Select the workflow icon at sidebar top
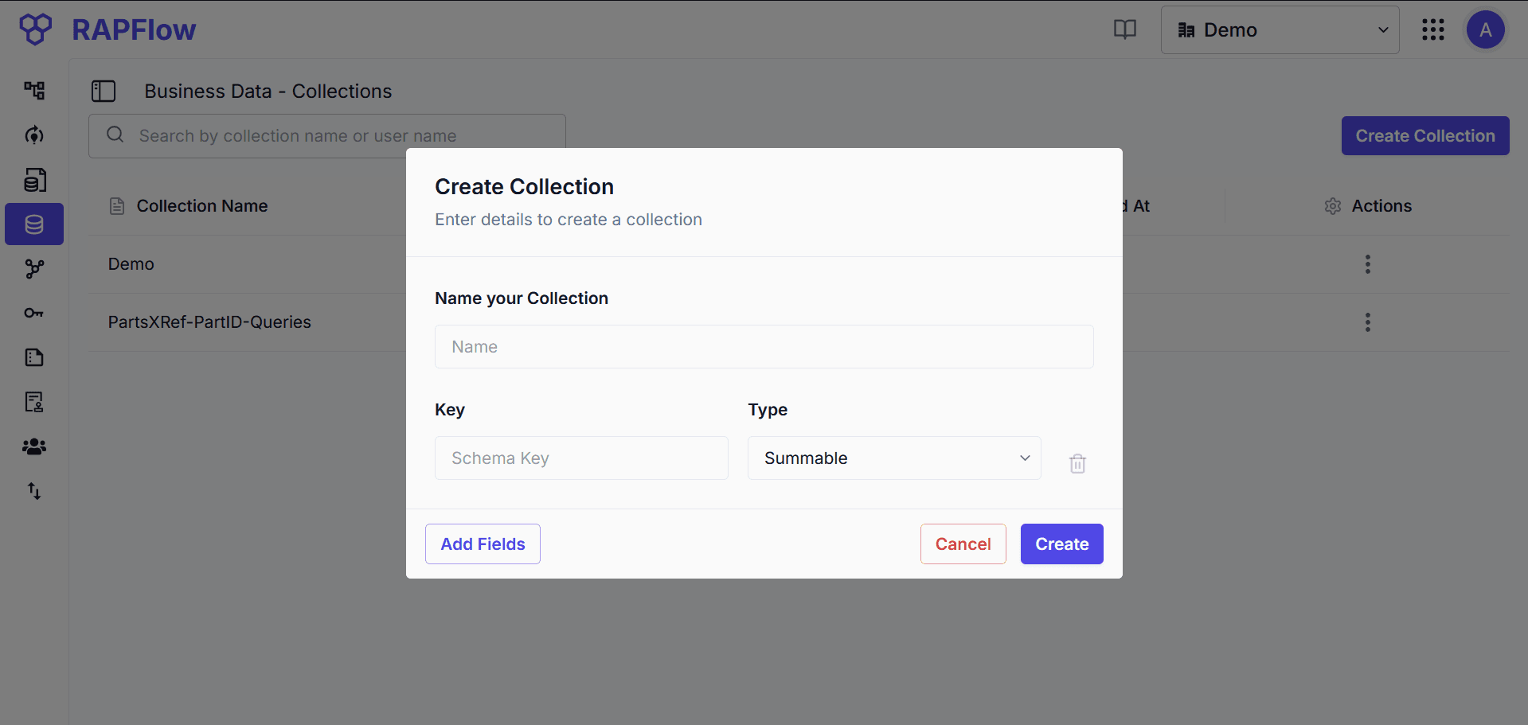 point(34,91)
